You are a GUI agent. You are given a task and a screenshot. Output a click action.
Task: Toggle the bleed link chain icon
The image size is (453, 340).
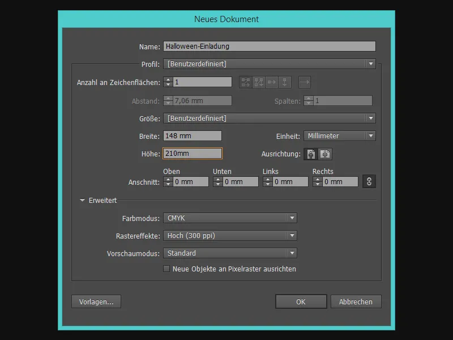369,181
